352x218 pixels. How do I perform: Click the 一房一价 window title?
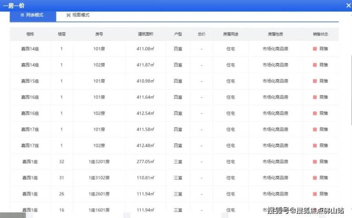point(14,5)
